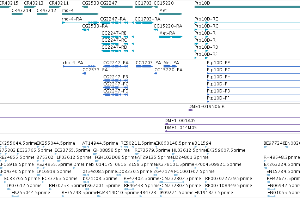This screenshot has width=300, height=198.
Task: Select the CR43212 gene bar
Action: coord(42,14)
